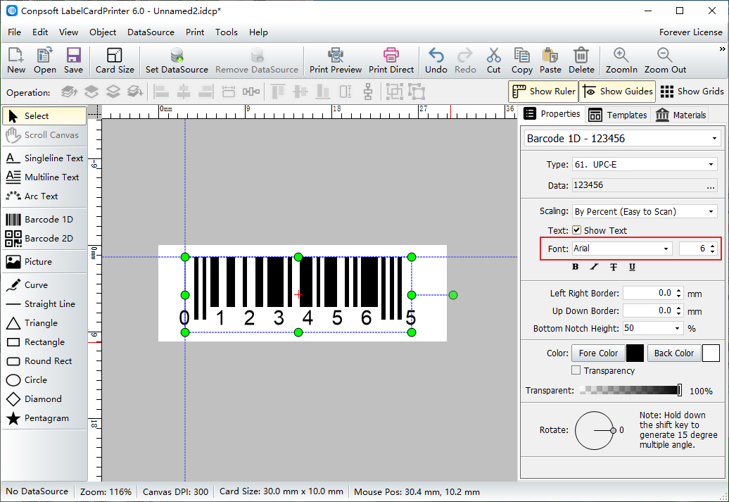Click the white back color swatch

coord(711,353)
